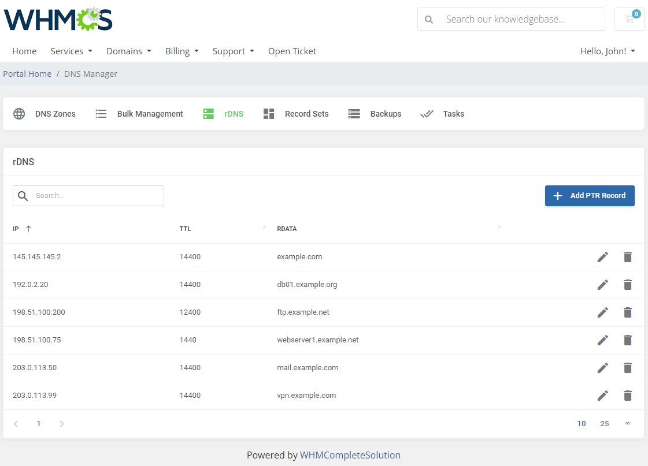Viewport: 648px width, 466px height.
Task: Select page 1 in pagination
Action: click(x=38, y=423)
